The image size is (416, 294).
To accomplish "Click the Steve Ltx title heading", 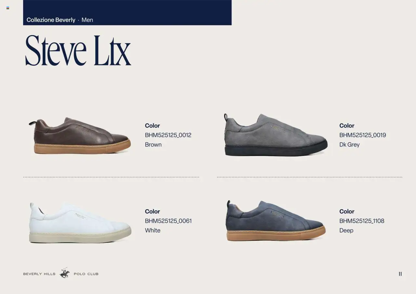I will (x=78, y=50).
